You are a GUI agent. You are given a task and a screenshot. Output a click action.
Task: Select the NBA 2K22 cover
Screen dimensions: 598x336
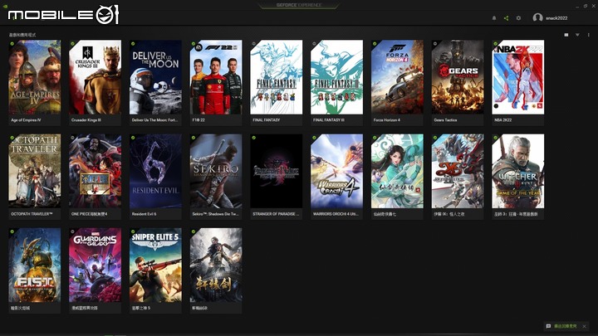coord(518,77)
